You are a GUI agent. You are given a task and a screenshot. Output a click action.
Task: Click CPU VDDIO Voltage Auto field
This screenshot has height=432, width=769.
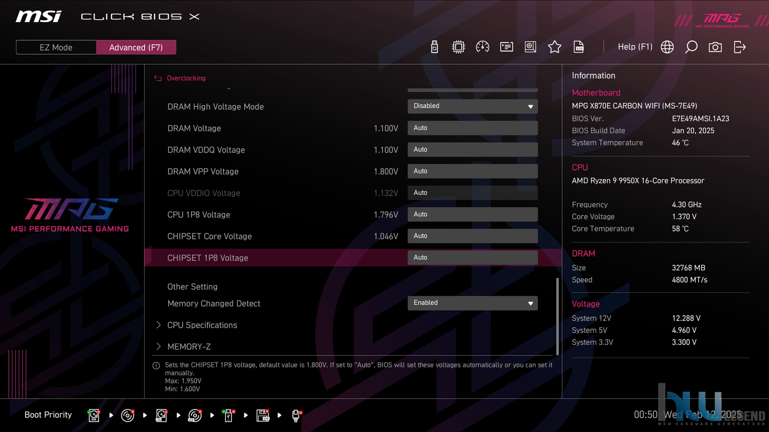coord(472,193)
